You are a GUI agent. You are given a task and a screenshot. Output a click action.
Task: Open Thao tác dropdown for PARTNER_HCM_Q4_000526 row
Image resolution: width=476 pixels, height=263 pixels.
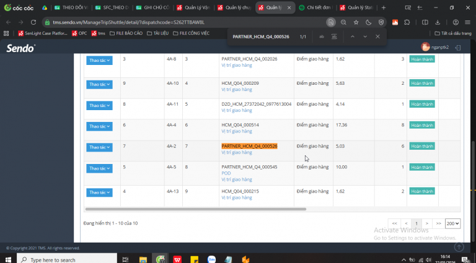[99, 147]
